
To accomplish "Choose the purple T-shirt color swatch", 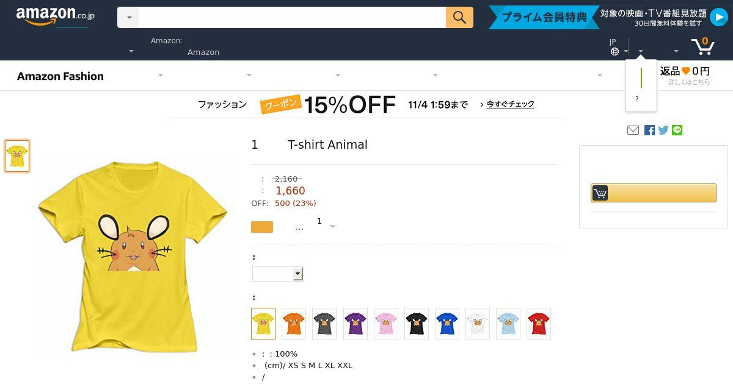I will [355, 324].
